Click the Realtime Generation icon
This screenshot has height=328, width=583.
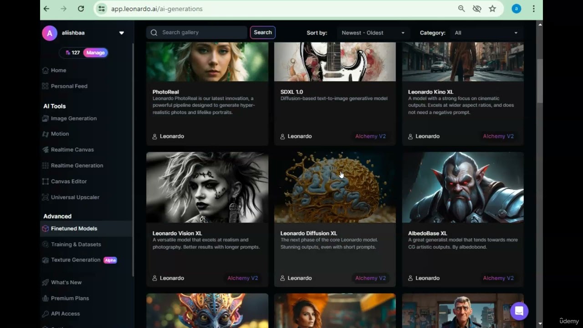(x=45, y=165)
